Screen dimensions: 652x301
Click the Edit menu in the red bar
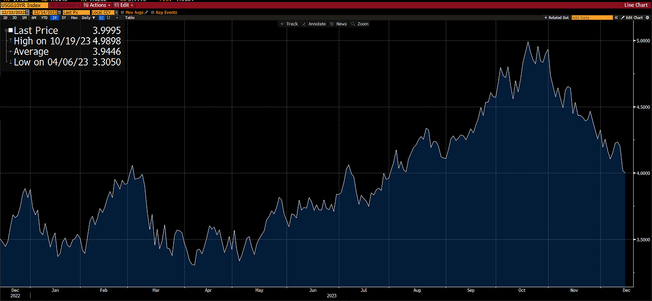(125, 5)
